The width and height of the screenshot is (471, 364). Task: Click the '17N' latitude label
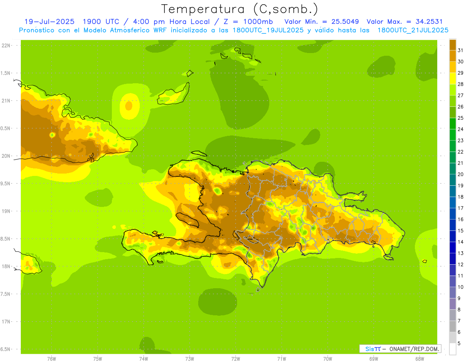(6, 322)
